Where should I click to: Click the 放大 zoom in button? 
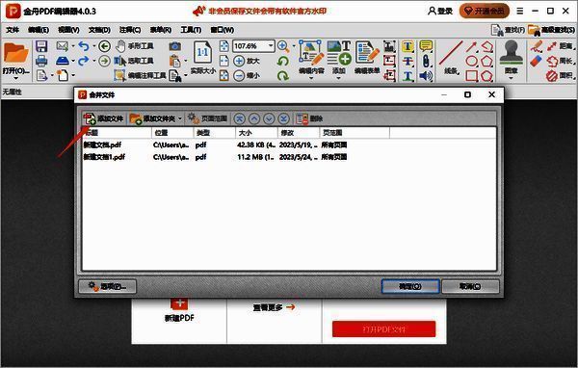[x=247, y=61]
